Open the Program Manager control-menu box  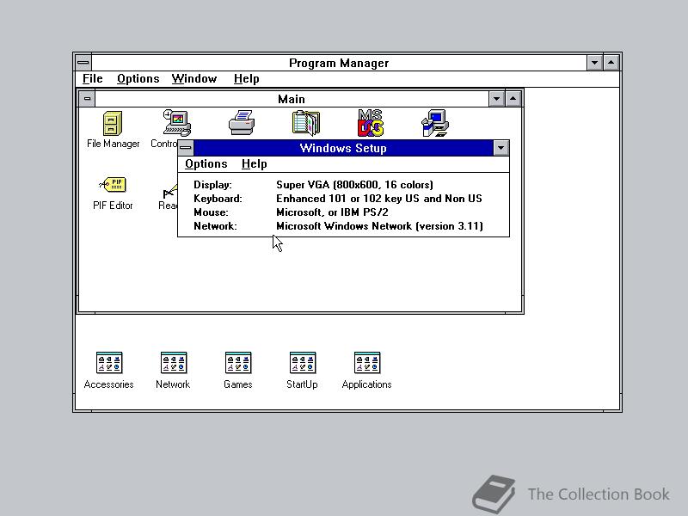point(83,63)
